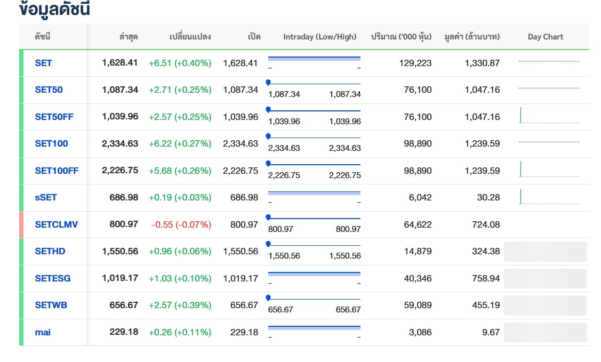Click the change value +1.03 (+0.10%)
Image resolution: width=601 pixels, height=362 pixels.
180,278
